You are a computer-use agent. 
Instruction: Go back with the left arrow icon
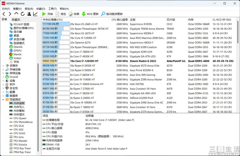coord(4,14)
